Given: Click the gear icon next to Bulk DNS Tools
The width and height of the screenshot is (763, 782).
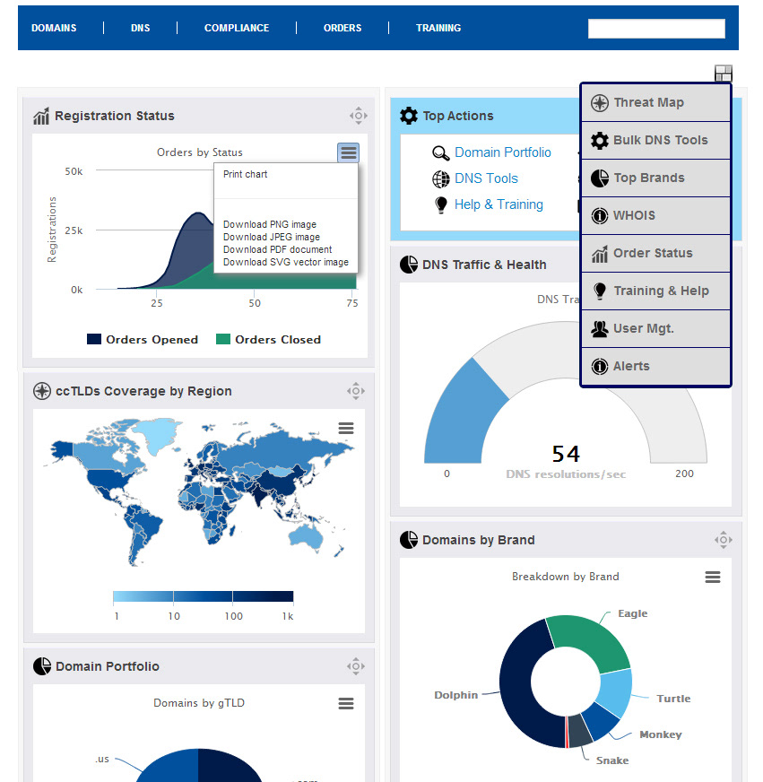Looking at the screenshot, I should [600, 141].
